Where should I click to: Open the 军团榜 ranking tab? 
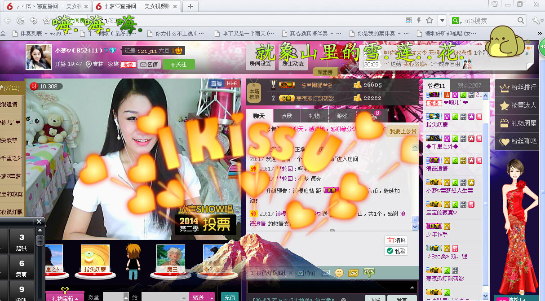(325, 72)
